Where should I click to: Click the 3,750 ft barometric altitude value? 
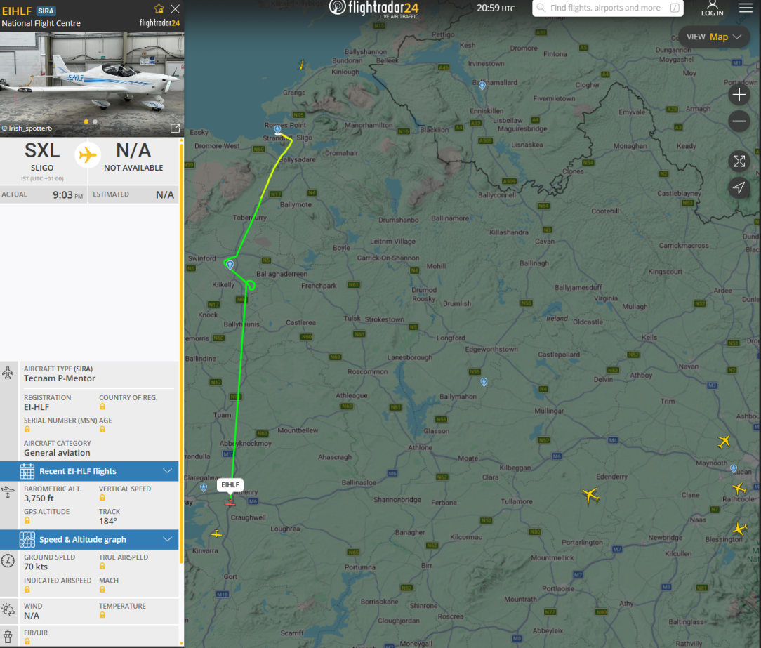[39, 498]
